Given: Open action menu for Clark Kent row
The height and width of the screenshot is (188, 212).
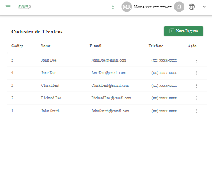Looking at the screenshot, I should (197, 85).
